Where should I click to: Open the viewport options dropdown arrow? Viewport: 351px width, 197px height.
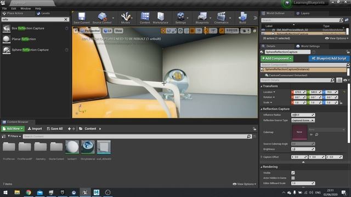click(76, 31)
